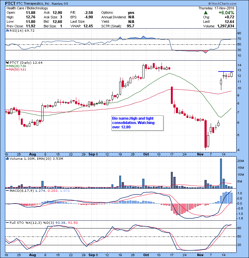Click the stochastic %D value 92.50
Screen dimensions: 249x258
[x=73, y=223]
